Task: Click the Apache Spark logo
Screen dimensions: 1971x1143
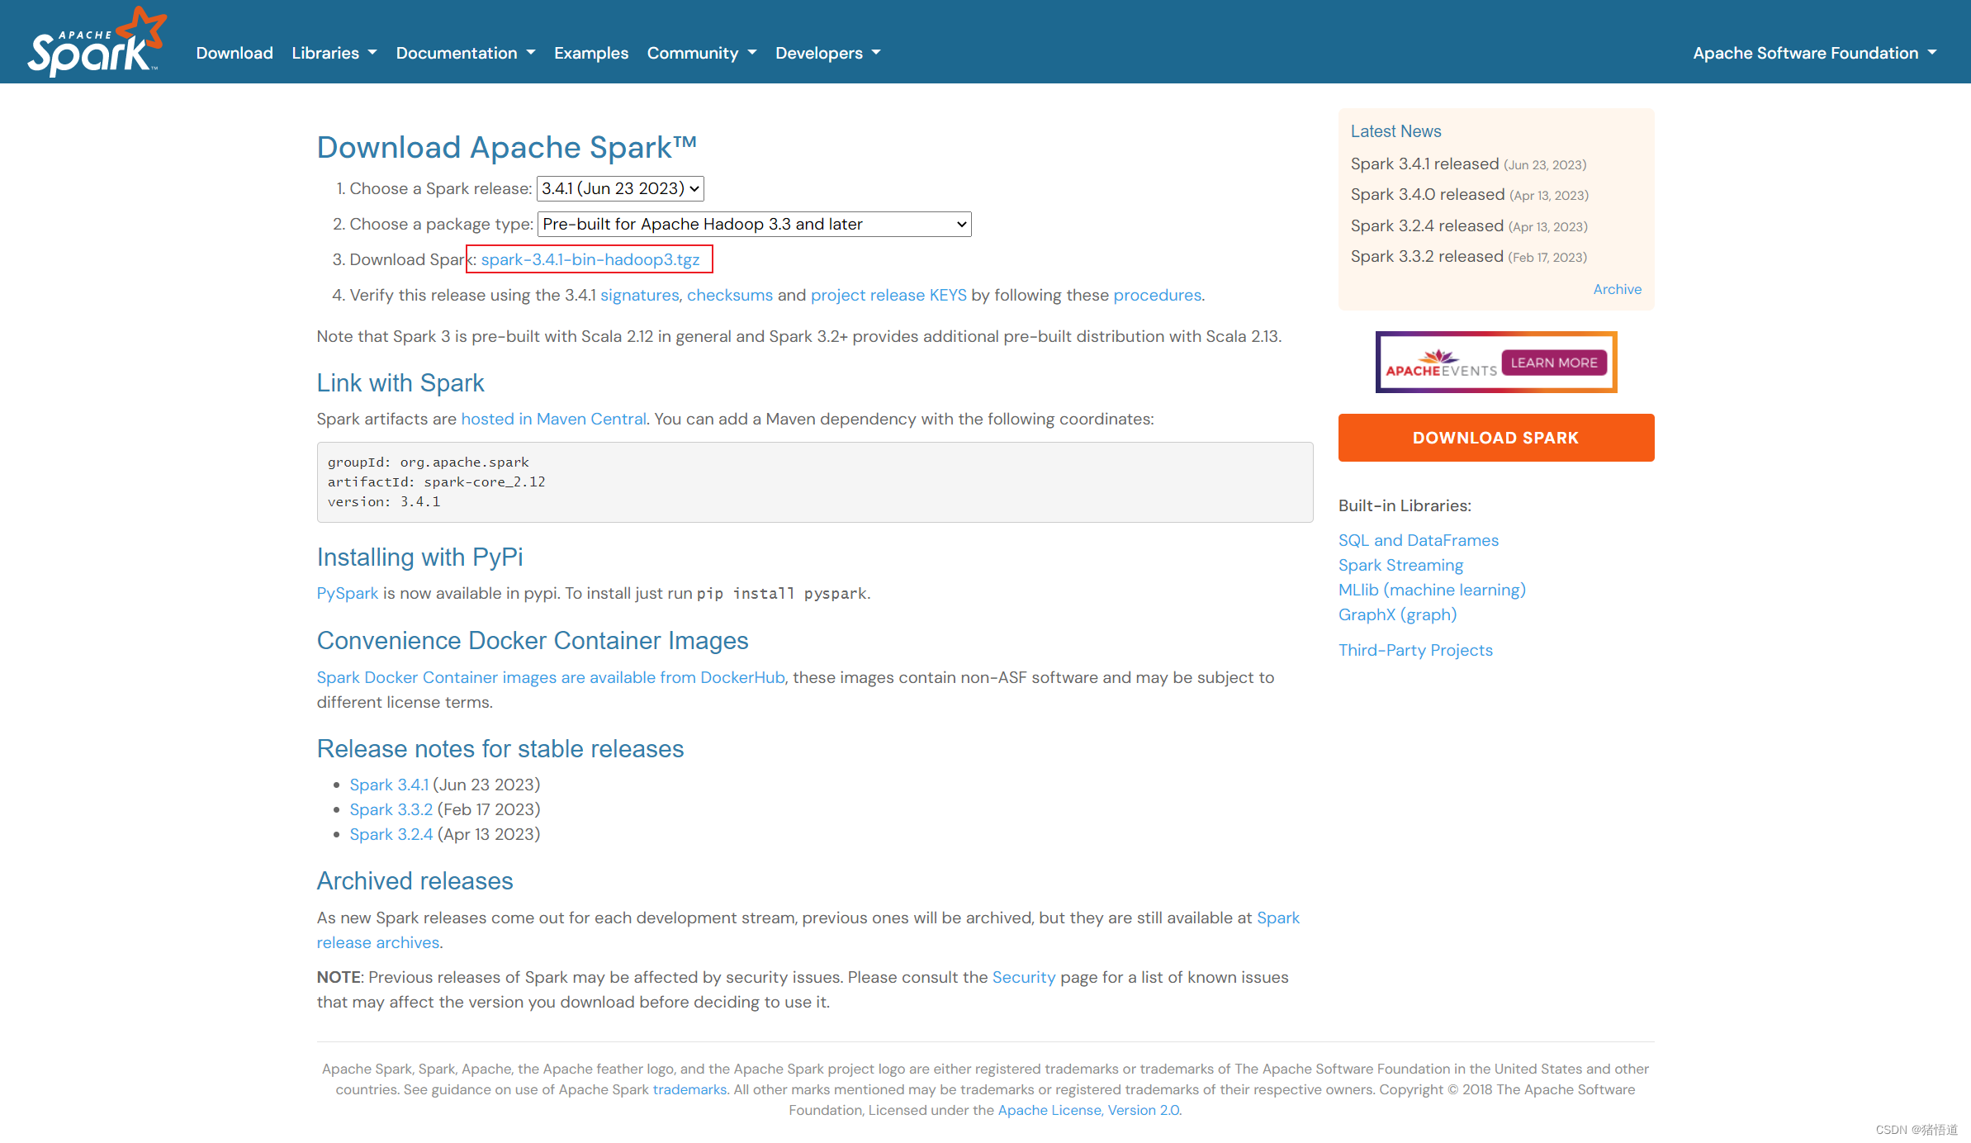Action: point(96,43)
